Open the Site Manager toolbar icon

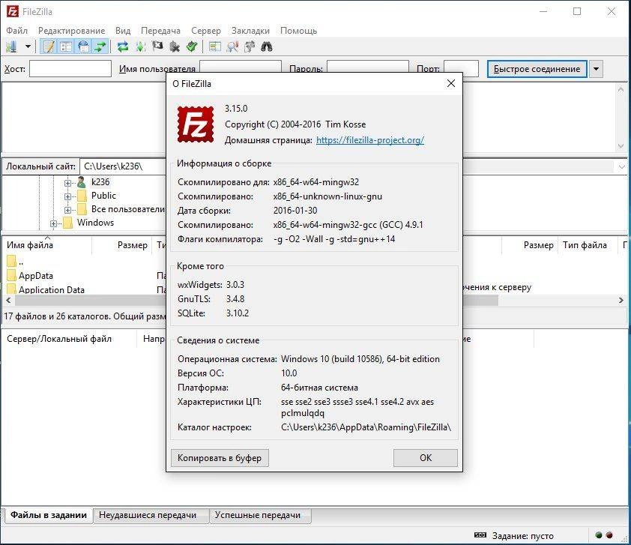click(12, 46)
